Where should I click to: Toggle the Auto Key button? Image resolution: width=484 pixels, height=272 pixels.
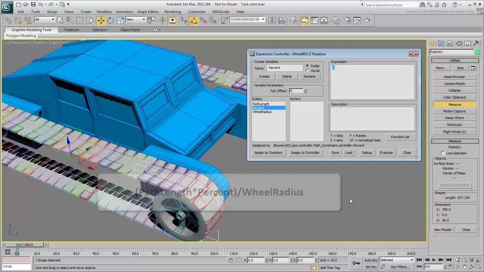[x=371, y=260]
